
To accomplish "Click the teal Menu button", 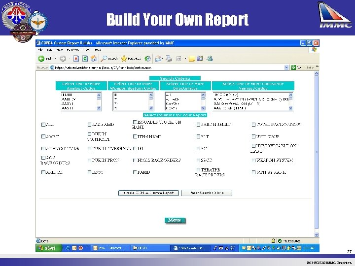I will (x=175, y=220).
